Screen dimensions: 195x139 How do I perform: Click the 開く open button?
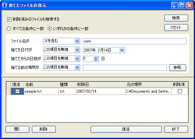pos(17,129)
